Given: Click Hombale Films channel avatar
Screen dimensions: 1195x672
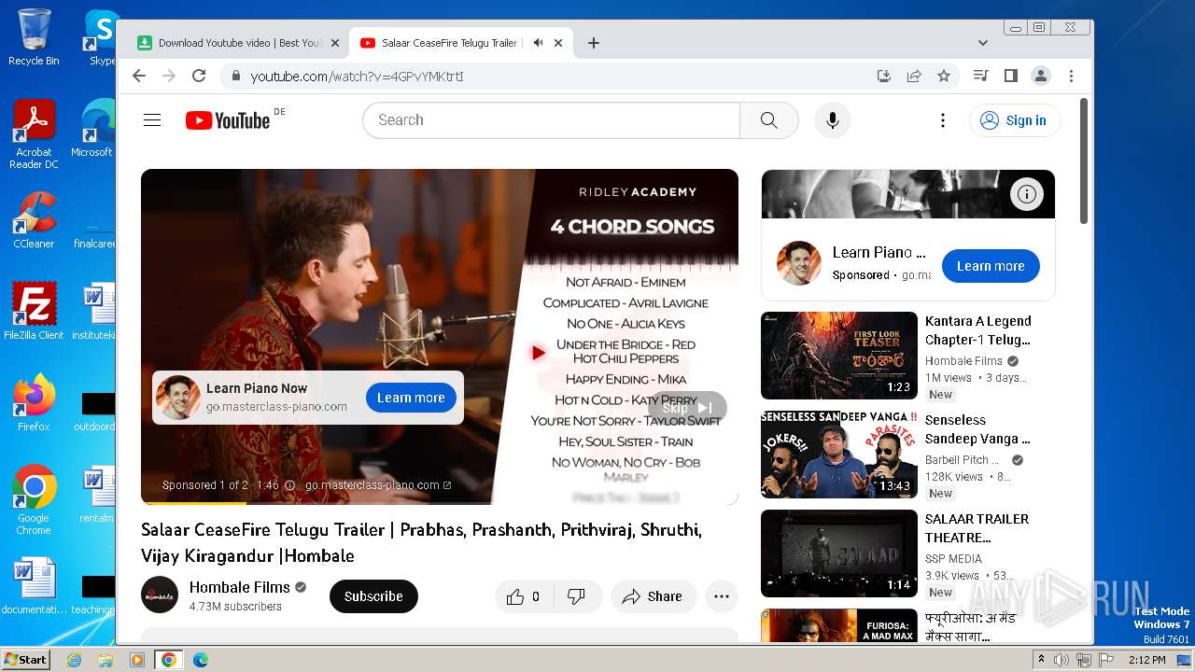Looking at the screenshot, I should pos(160,595).
